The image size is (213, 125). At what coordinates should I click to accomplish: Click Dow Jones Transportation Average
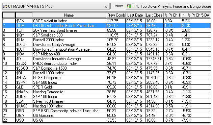pos(61,49)
